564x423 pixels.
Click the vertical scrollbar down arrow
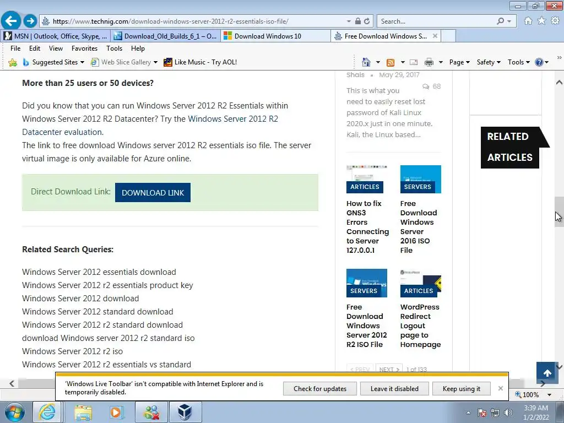pyautogui.click(x=559, y=366)
